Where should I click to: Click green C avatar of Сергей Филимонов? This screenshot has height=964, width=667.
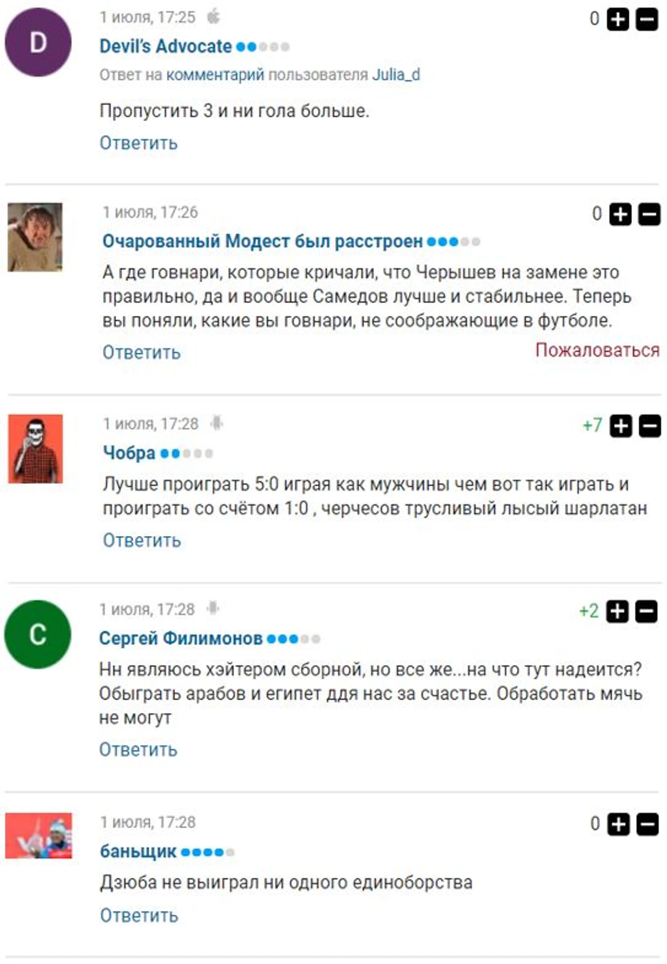point(37,634)
